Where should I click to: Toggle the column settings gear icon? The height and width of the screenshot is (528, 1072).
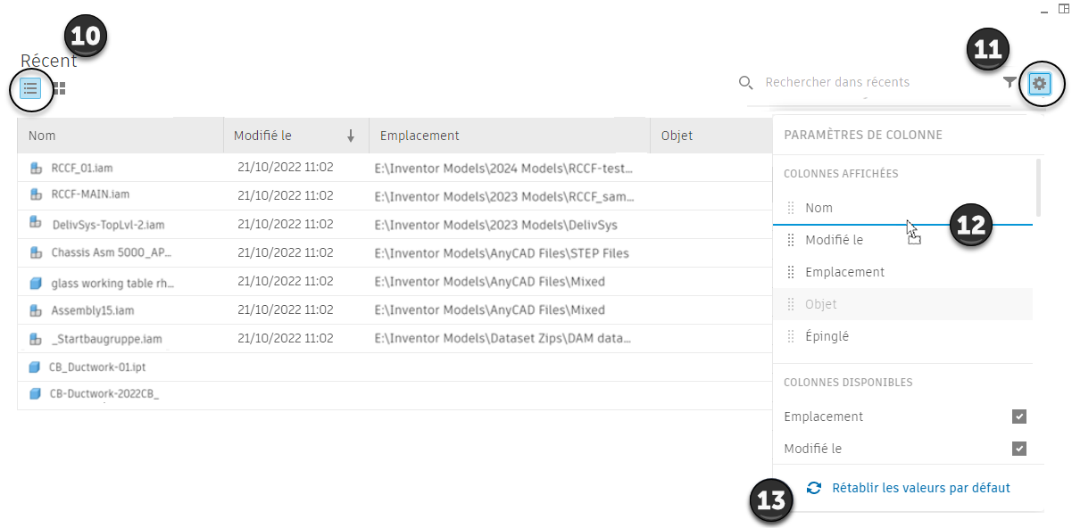pos(1040,84)
